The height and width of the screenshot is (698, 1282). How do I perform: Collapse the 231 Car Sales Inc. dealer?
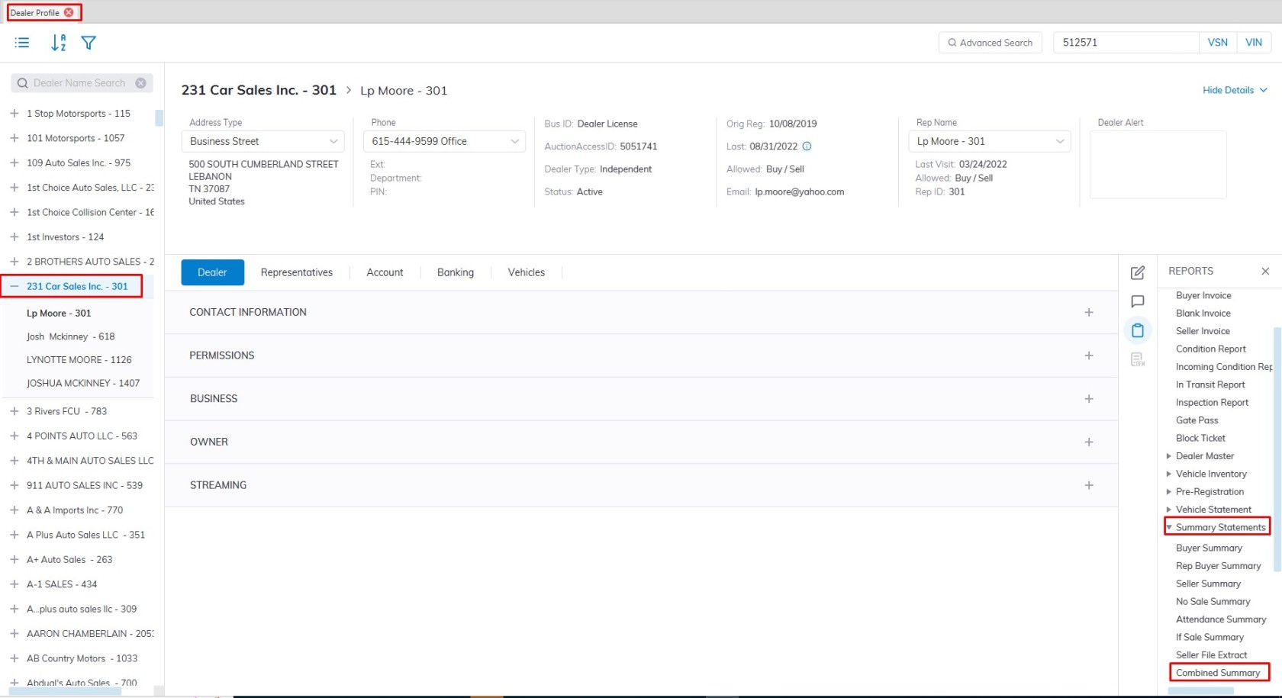(x=14, y=286)
